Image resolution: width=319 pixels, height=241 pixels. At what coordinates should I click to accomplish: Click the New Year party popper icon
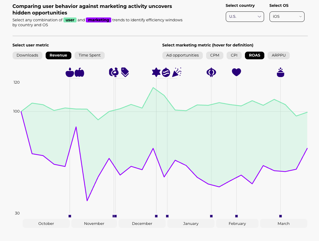click(x=177, y=72)
